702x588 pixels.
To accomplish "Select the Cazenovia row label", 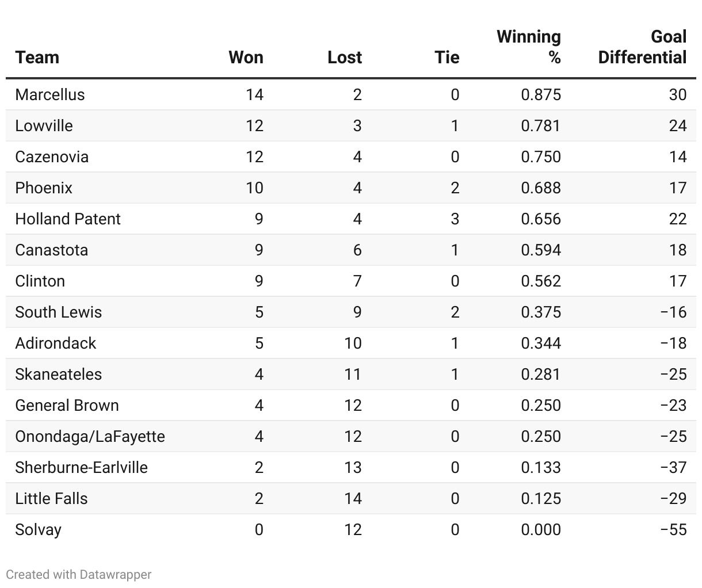I will (52, 156).
